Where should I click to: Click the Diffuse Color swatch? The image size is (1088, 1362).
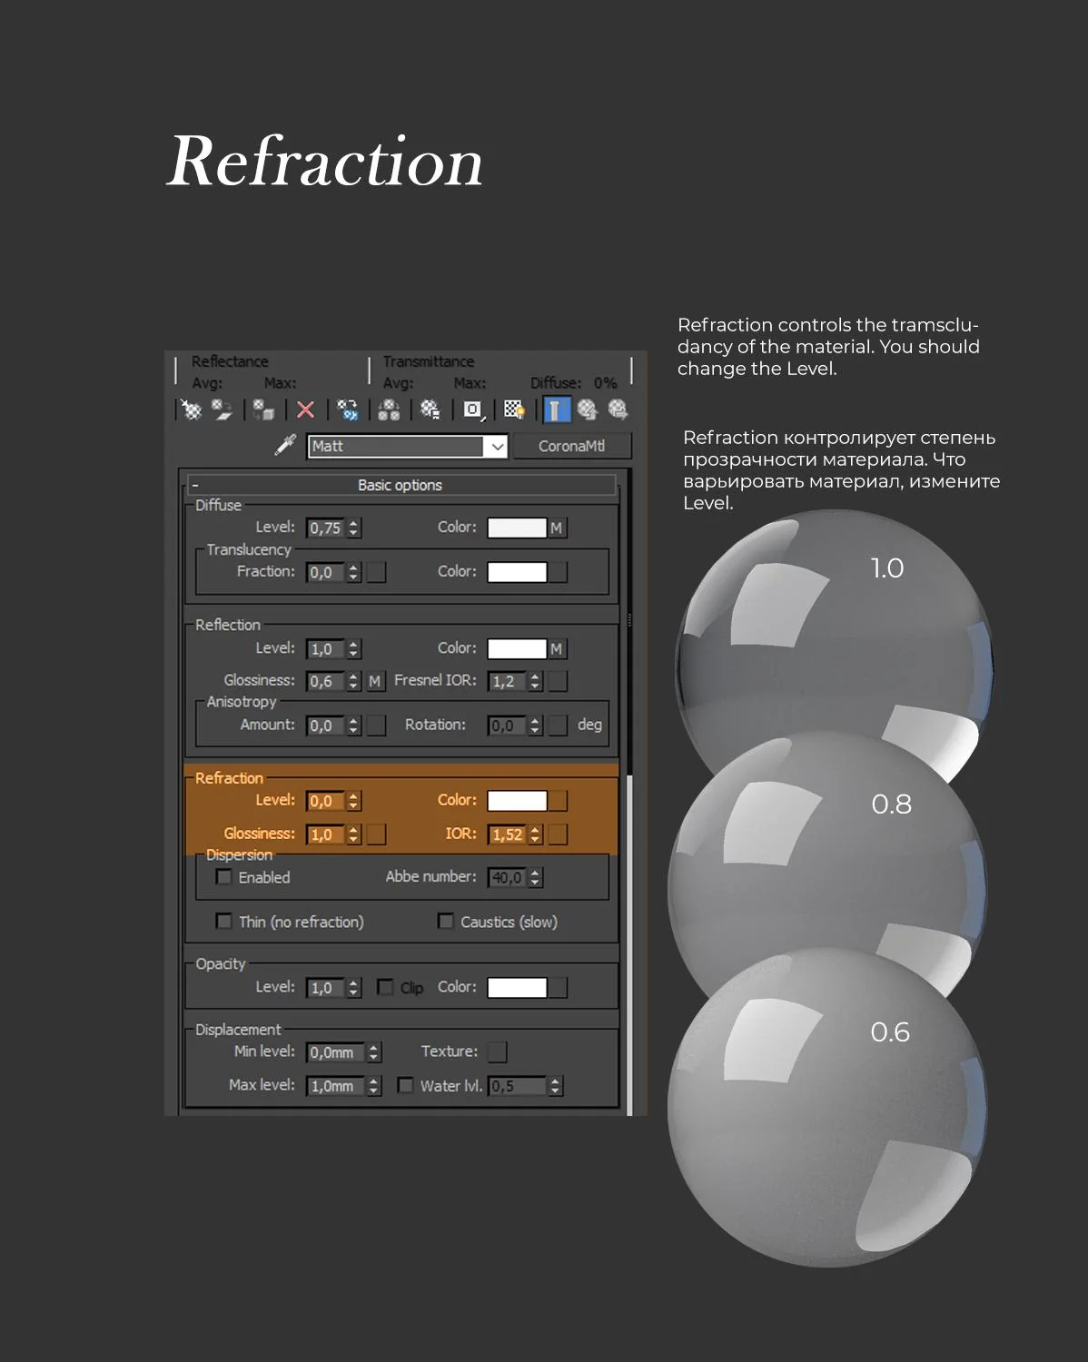click(x=517, y=528)
